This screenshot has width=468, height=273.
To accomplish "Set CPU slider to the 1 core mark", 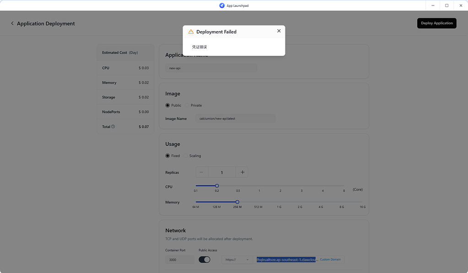I will coord(259,186).
